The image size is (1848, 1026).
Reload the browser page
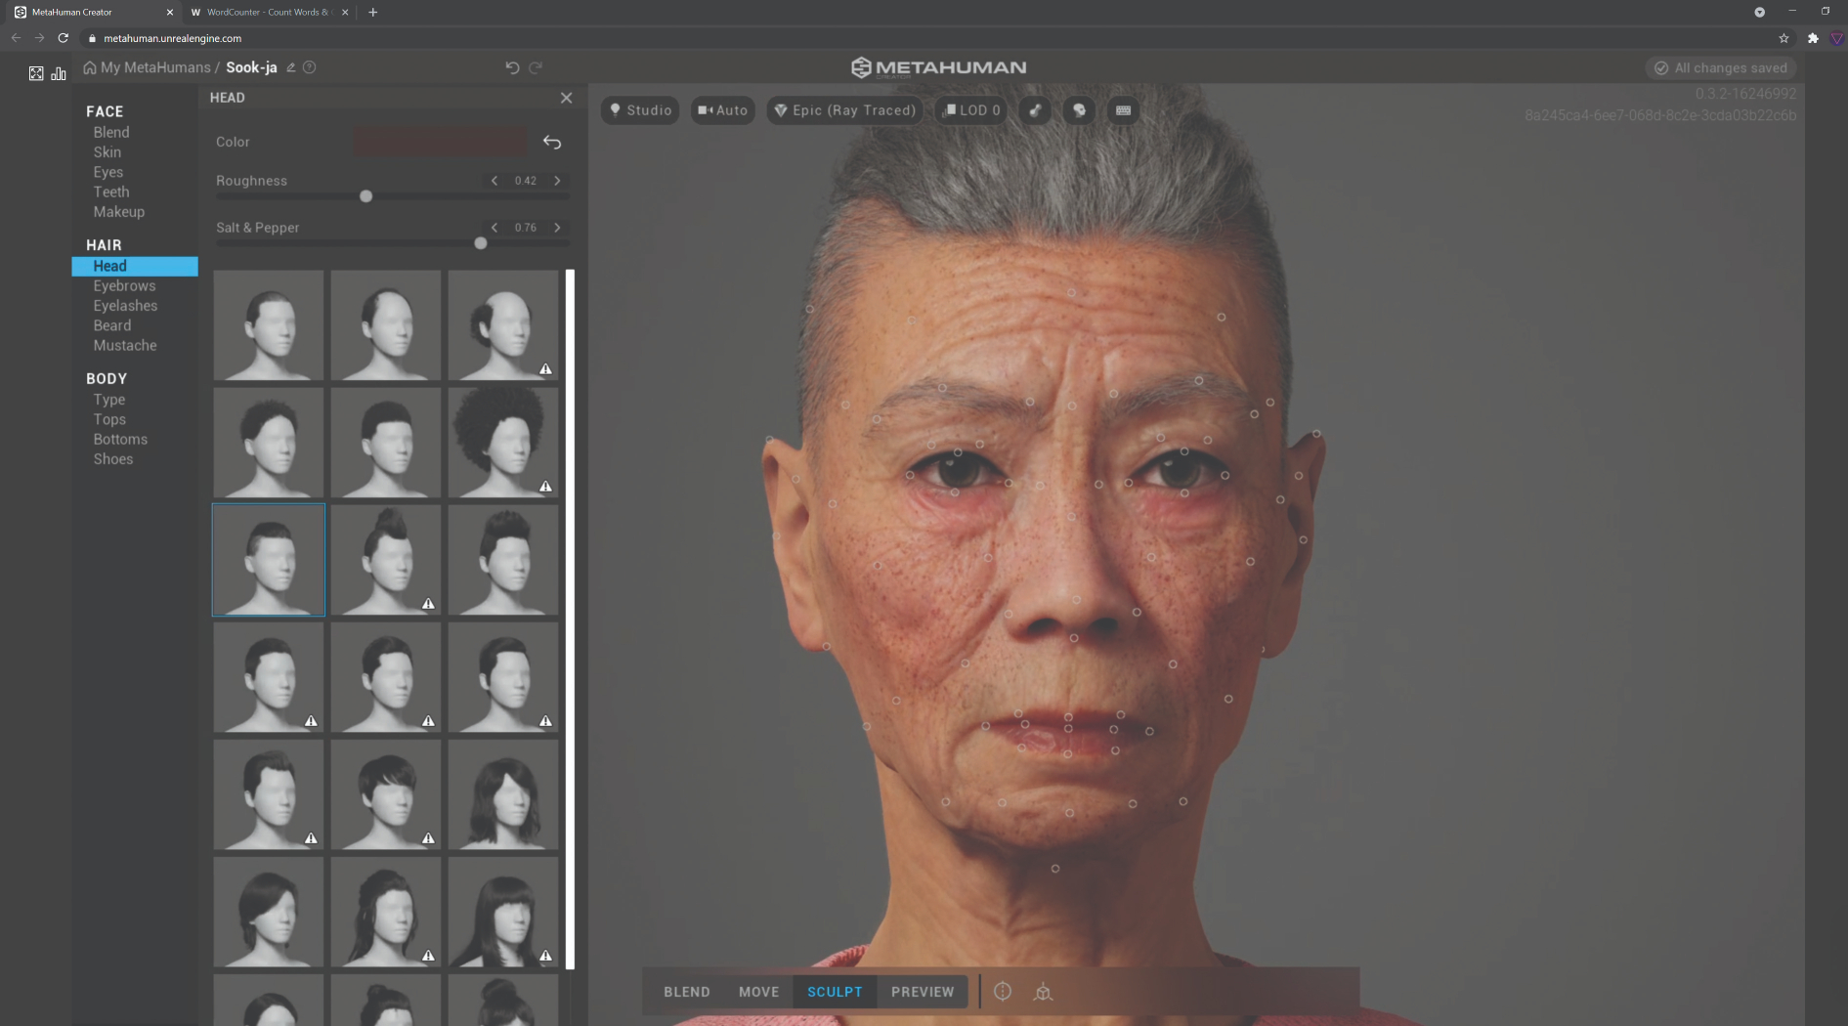64,38
